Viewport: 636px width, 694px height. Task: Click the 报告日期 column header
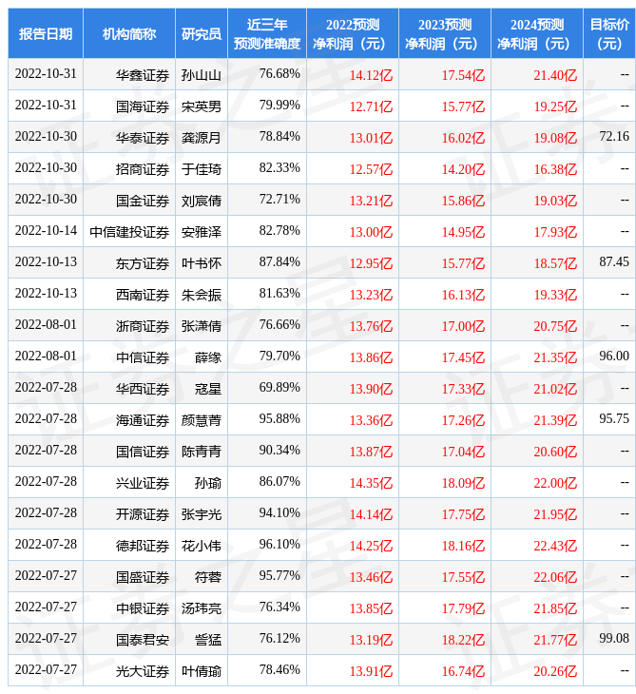46,33
